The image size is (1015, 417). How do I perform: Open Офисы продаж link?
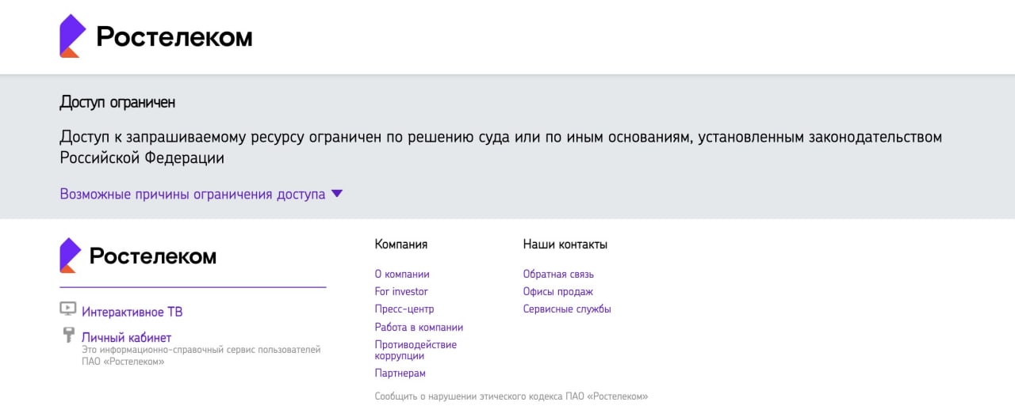click(x=558, y=291)
